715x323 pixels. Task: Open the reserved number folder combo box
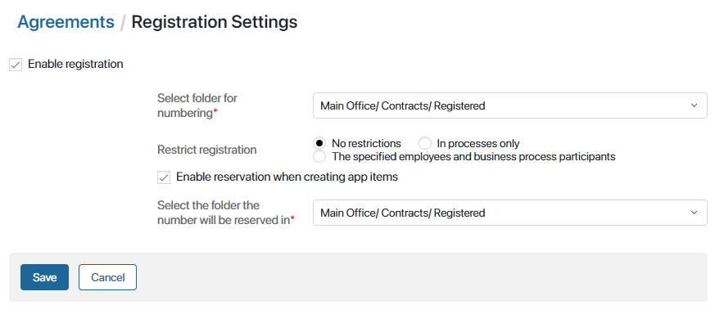(509, 213)
